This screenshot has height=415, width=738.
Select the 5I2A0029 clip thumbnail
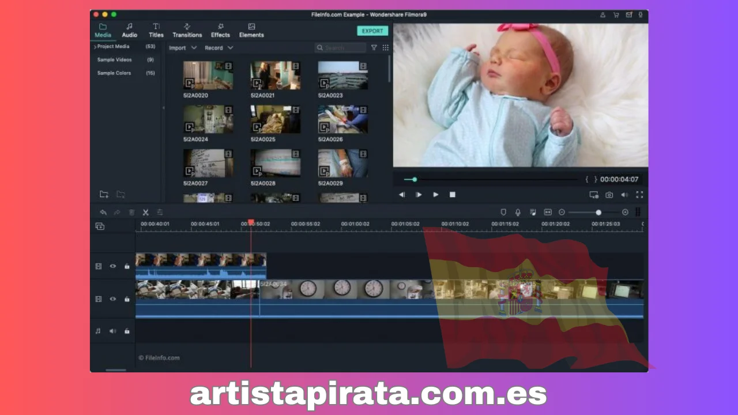(343, 163)
